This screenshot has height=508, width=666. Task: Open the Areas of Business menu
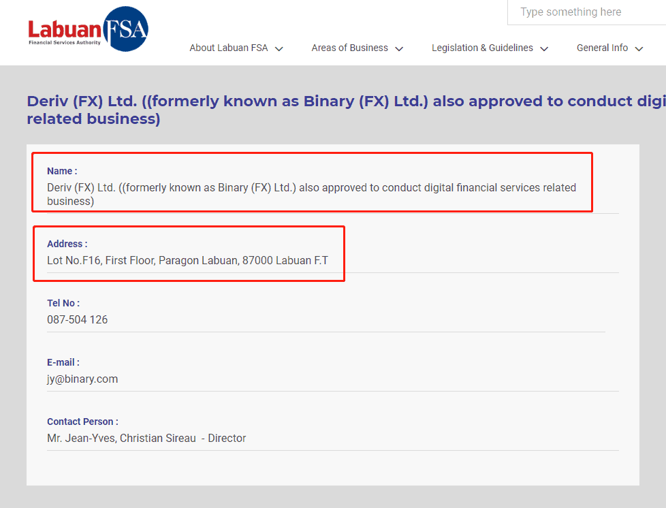pyautogui.click(x=349, y=48)
